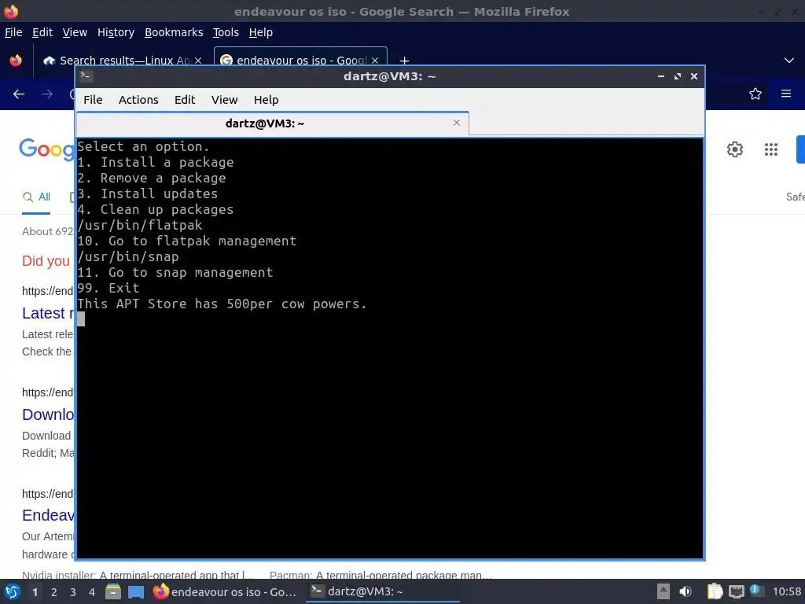This screenshot has width=805, height=604.
Task: Click the 'Did you' suggestion text
Action: click(46, 261)
